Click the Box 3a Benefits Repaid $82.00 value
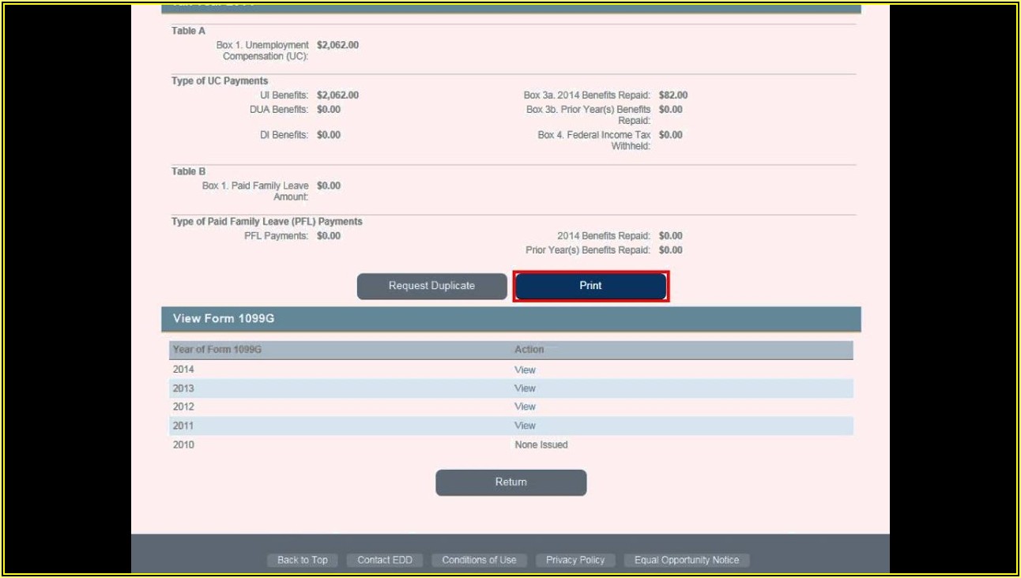The height and width of the screenshot is (578, 1021). click(673, 96)
